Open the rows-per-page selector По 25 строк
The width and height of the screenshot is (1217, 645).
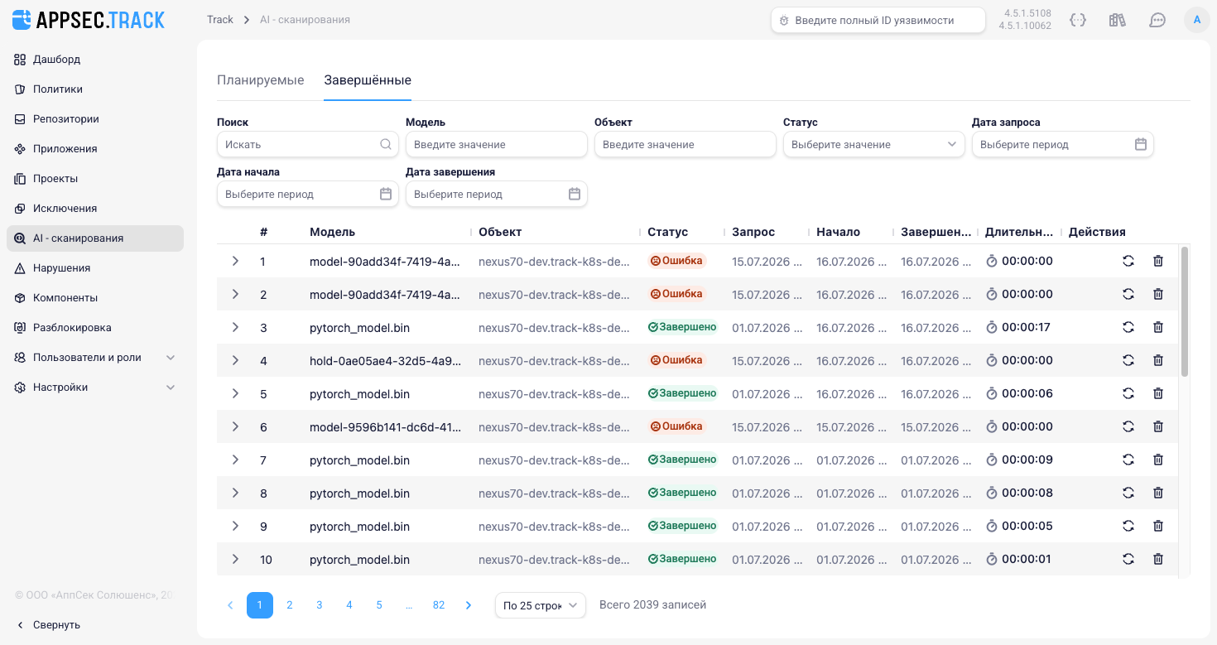pos(541,605)
